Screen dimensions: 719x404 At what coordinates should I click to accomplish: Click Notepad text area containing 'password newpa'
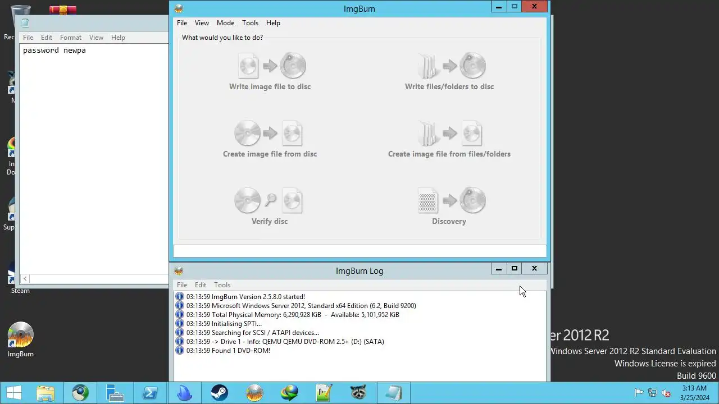tap(94, 159)
